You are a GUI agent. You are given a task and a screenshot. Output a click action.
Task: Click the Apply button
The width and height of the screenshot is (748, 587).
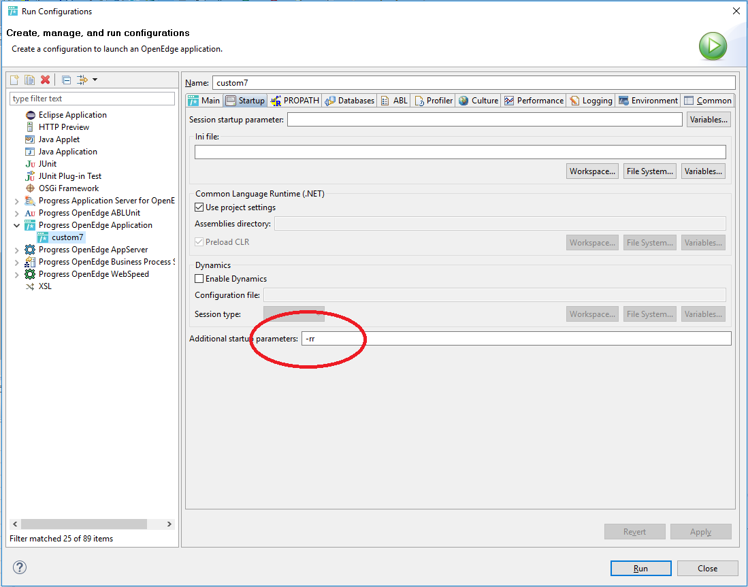click(x=700, y=532)
